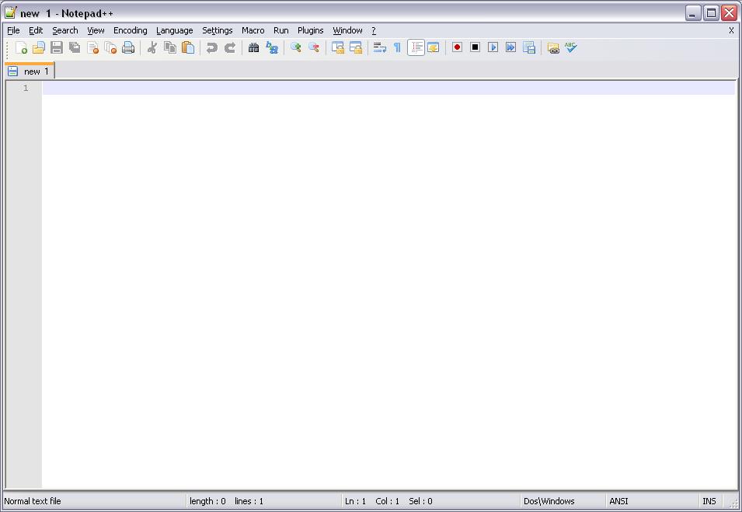Click the Close All documents icon

(x=111, y=47)
